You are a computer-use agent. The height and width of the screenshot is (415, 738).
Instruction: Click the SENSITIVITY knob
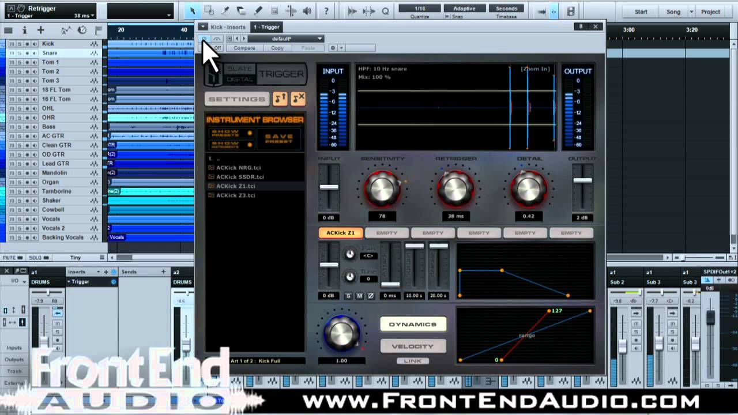coord(382,188)
